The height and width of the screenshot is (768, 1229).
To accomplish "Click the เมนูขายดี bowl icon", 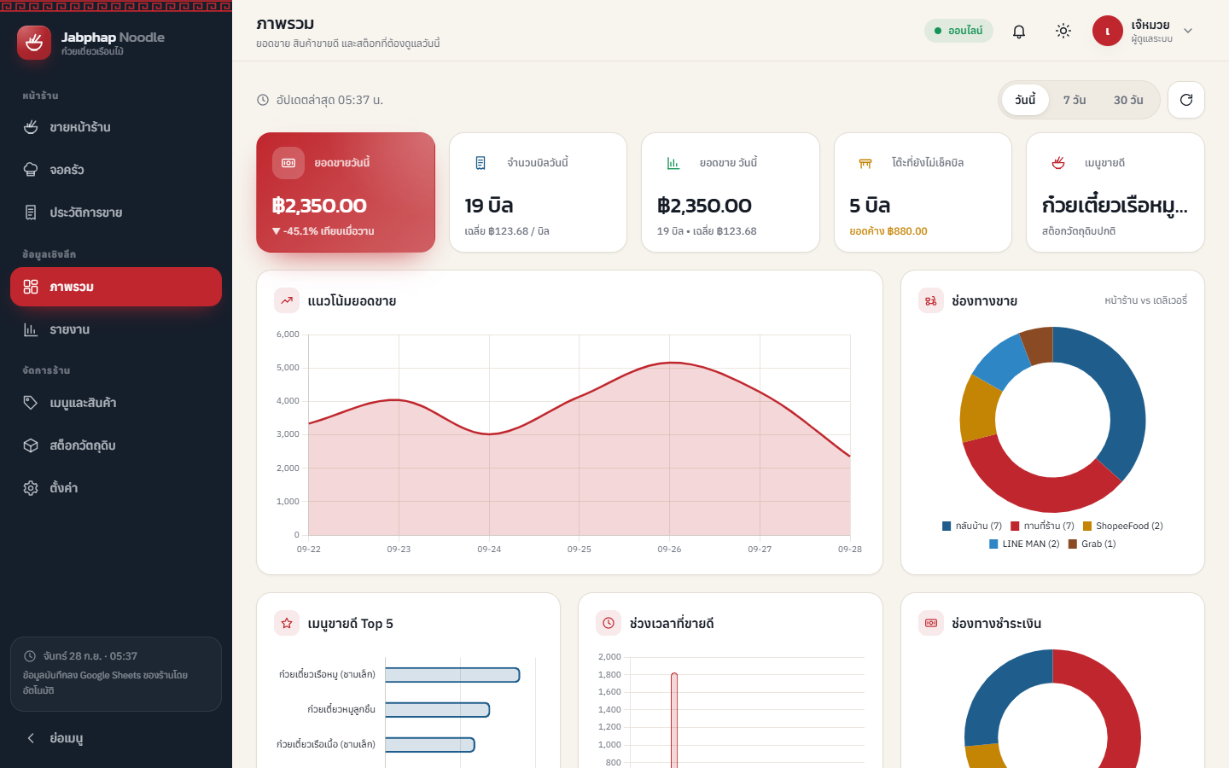I will pyautogui.click(x=1058, y=163).
